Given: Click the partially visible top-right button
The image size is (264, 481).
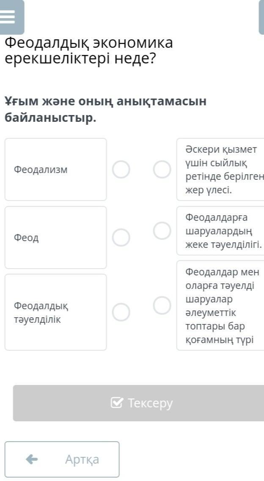Looking at the screenshot, I should 261,17.
